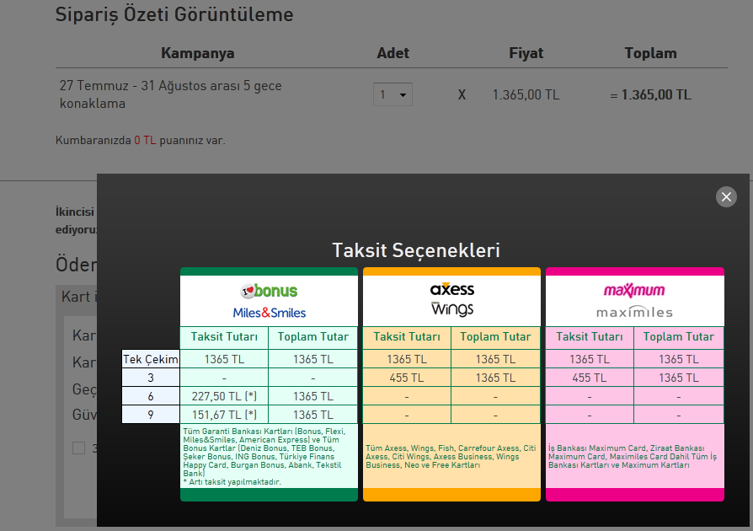Click the "Adet" column header
Image resolution: width=753 pixels, height=531 pixels.
[x=393, y=53]
